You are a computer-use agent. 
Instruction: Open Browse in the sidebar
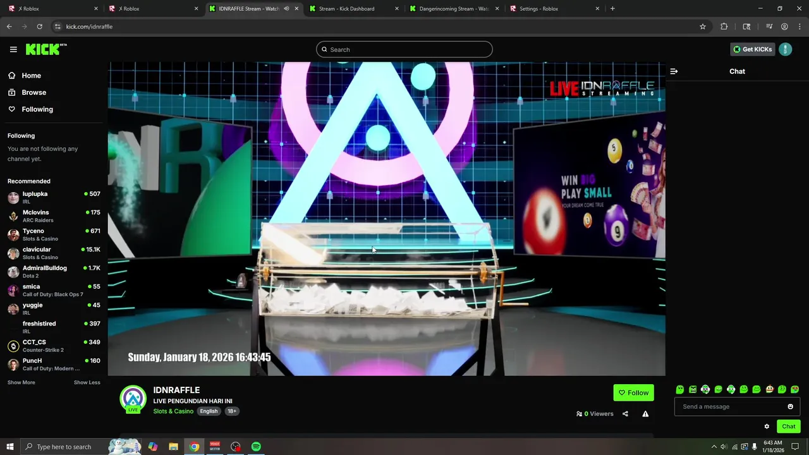tap(33, 92)
